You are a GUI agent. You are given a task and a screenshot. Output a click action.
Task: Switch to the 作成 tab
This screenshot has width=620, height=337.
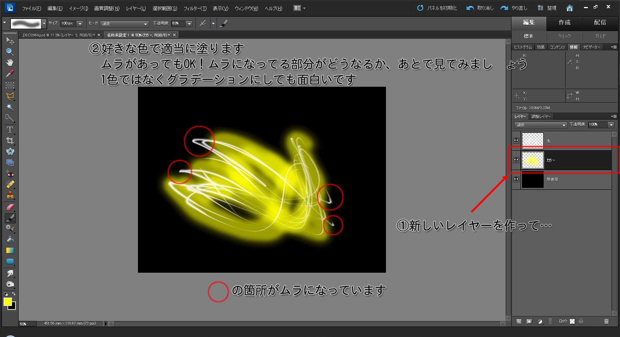coord(564,22)
